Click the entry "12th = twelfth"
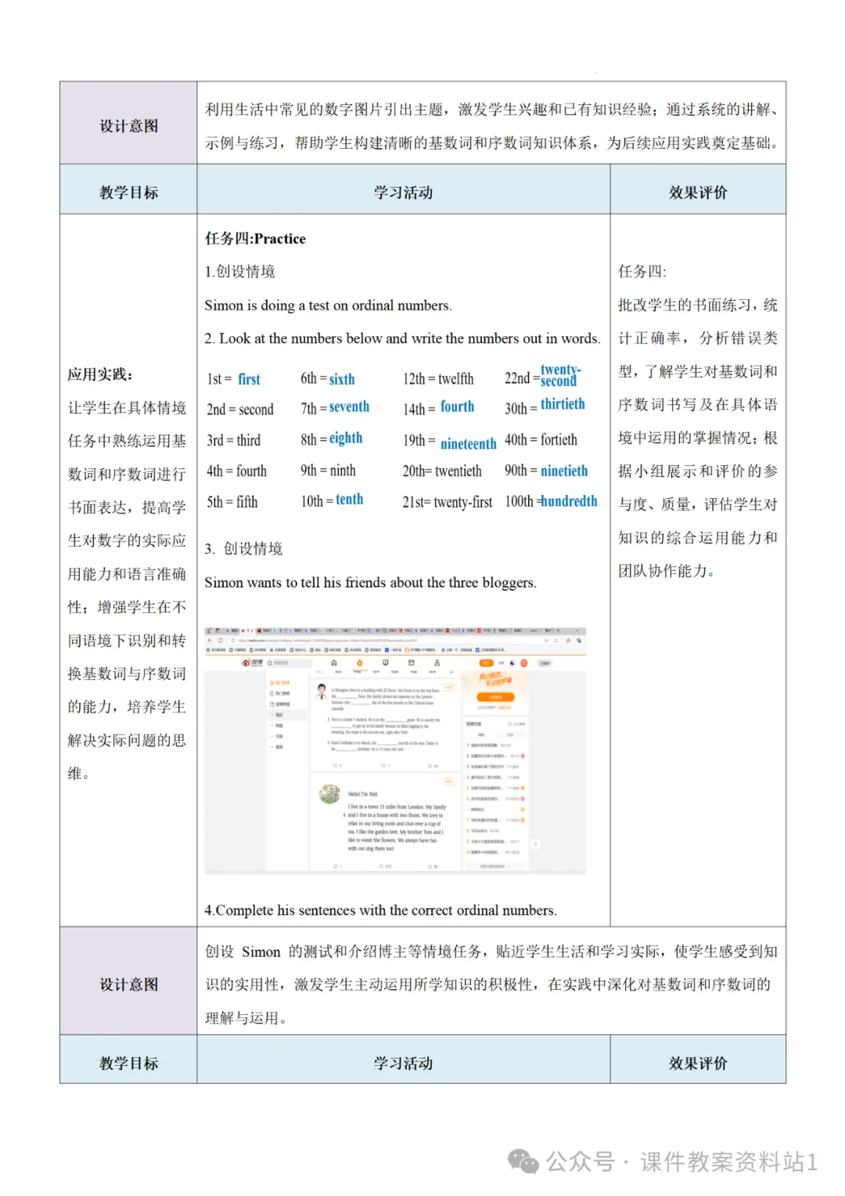The height and width of the screenshot is (1196, 845). pyautogui.click(x=438, y=379)
